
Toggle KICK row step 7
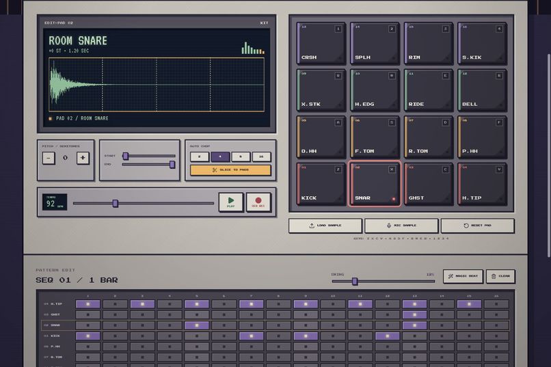pos(252,336)
